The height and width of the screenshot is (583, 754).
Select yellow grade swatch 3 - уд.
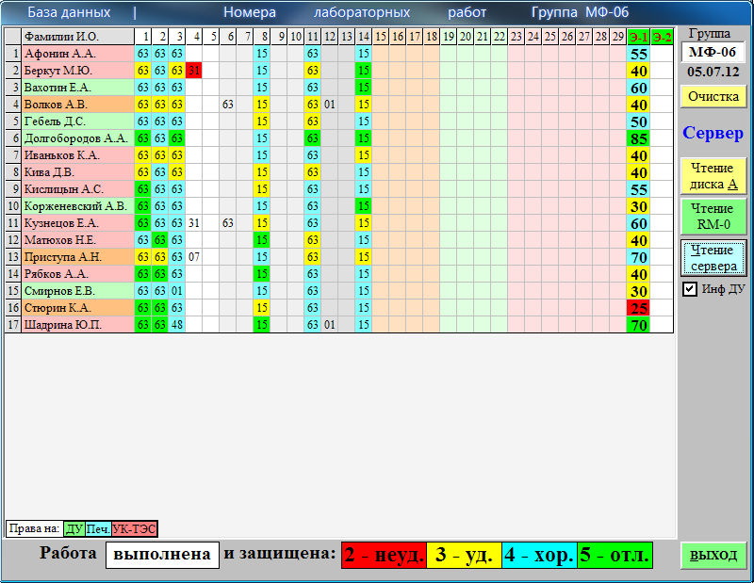pos(464,555)
